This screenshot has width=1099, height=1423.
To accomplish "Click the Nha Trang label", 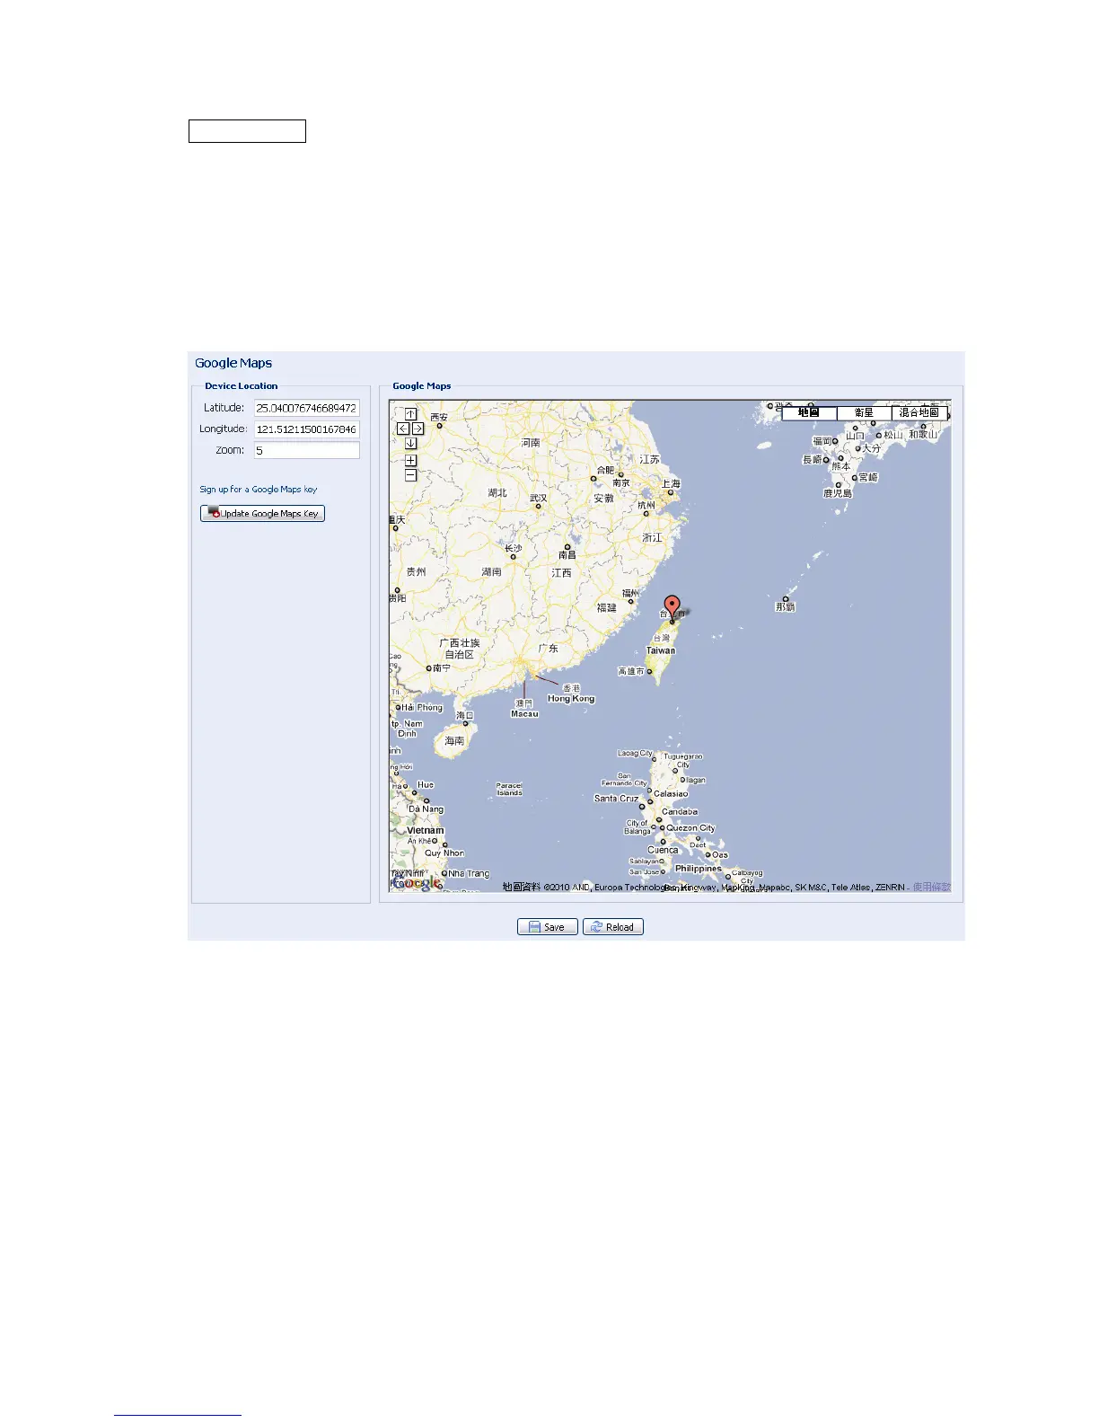I will (470, 874).
